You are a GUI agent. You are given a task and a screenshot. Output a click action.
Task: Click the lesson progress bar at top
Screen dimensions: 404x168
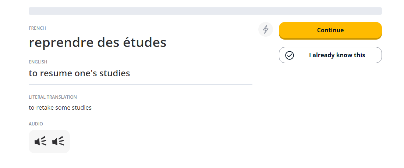205,11
